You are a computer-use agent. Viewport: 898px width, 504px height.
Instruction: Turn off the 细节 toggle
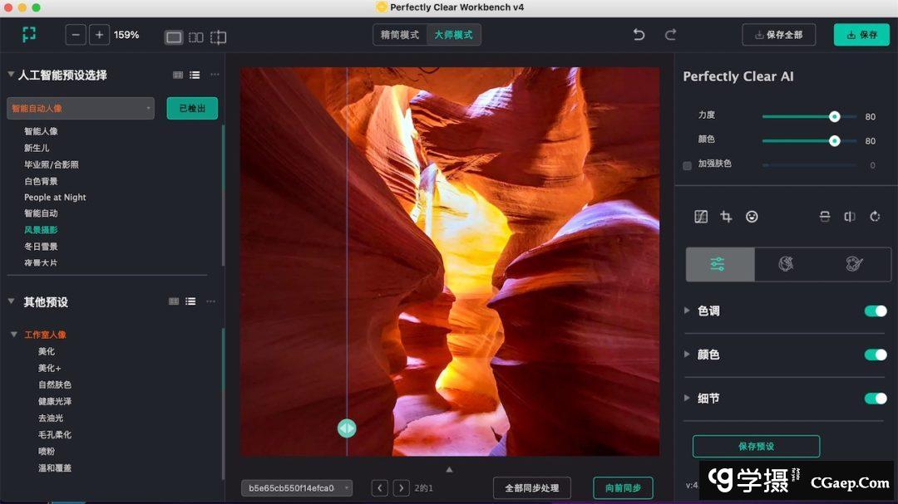[875, 399]
